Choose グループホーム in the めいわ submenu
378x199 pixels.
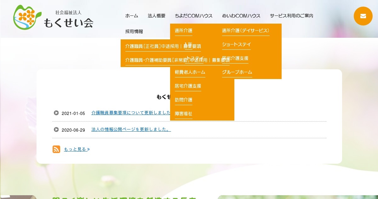pyautogui.click(x=237, y=72)
